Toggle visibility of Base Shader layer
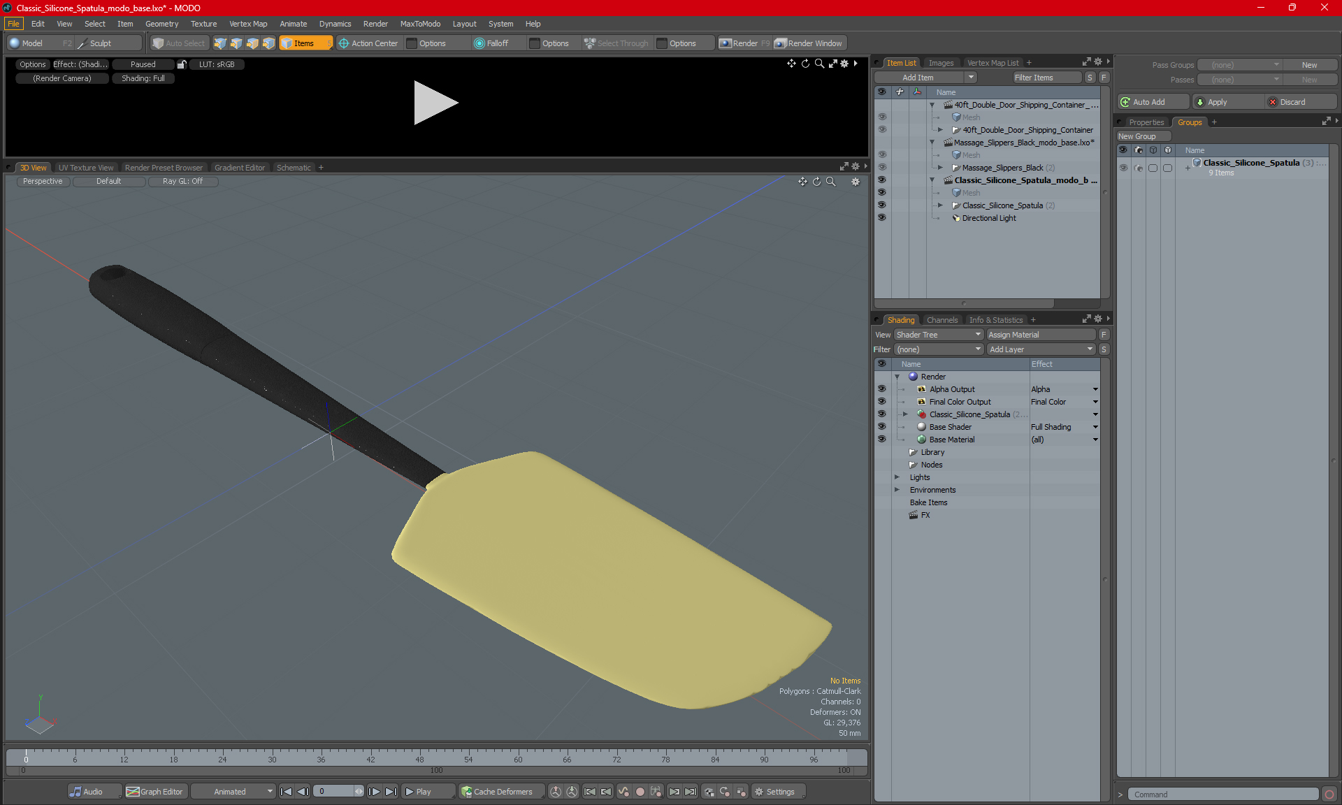The image size is (1342, 805). click(x=882, y=427)
